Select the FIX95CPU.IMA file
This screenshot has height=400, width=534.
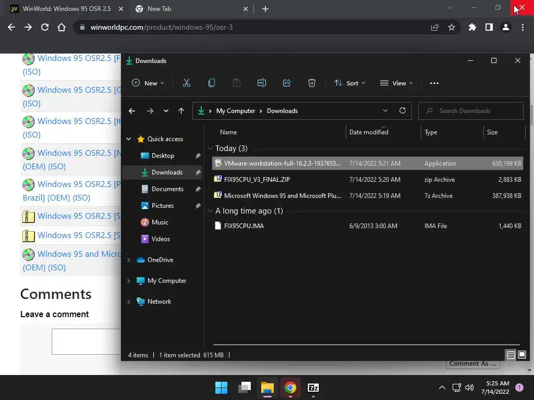(x=368, y=226)
